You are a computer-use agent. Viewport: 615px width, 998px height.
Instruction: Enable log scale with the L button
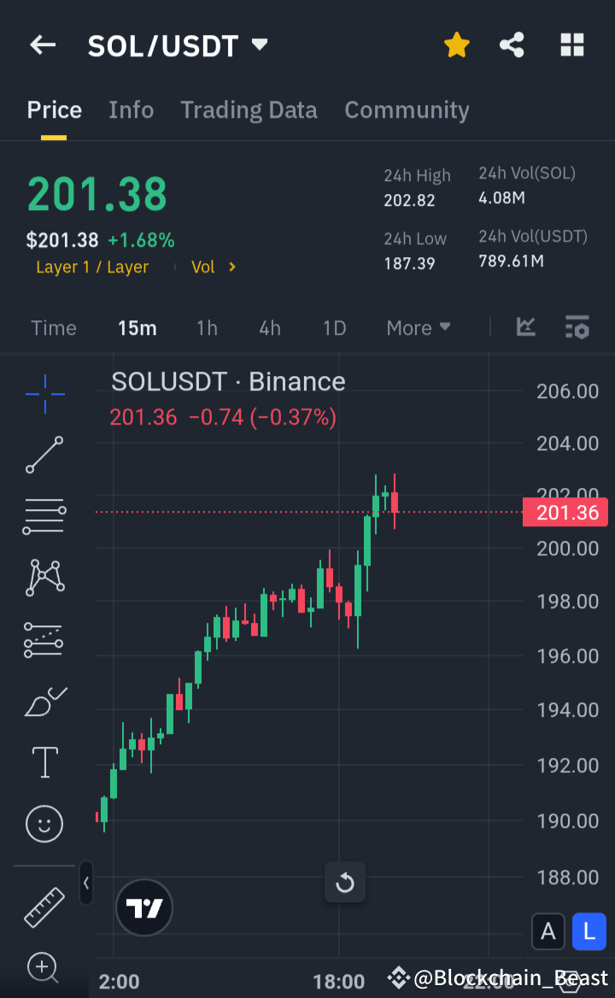click(589, 931)
